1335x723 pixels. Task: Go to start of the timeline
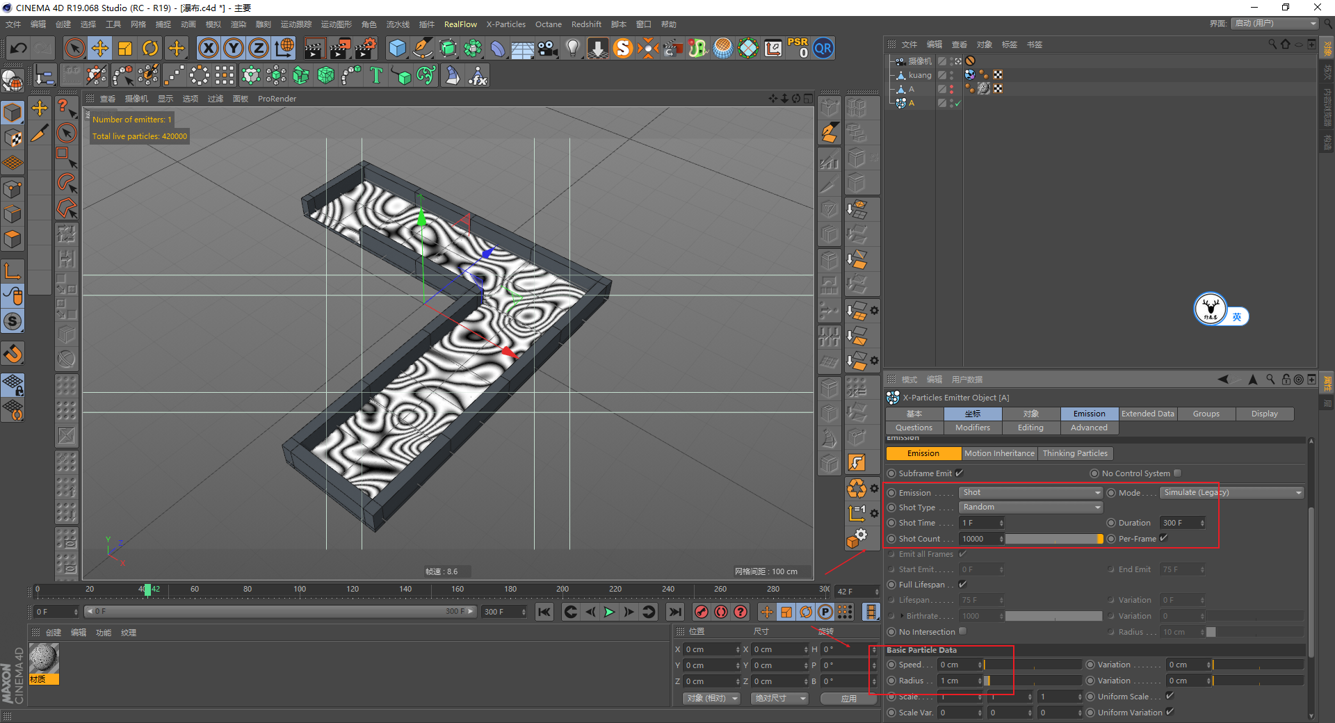tap(544, 612)
